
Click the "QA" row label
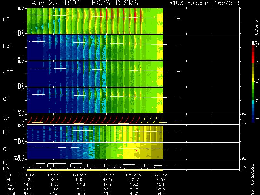(x=6, y=169)
